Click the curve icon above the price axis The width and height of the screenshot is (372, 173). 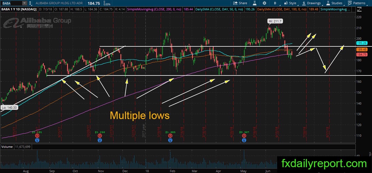point(359,9)
